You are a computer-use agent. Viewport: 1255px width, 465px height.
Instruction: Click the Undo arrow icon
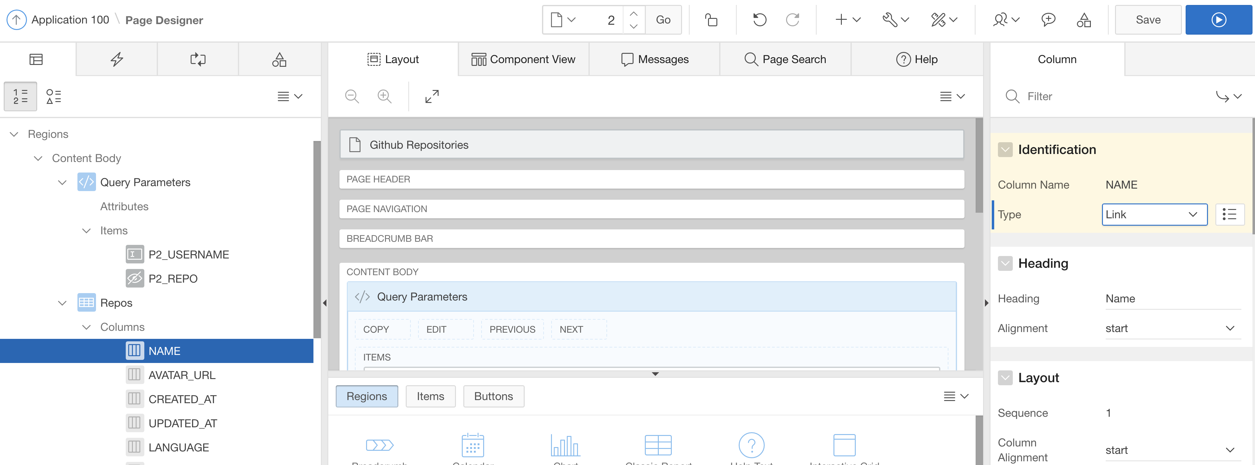coord(759,20)
